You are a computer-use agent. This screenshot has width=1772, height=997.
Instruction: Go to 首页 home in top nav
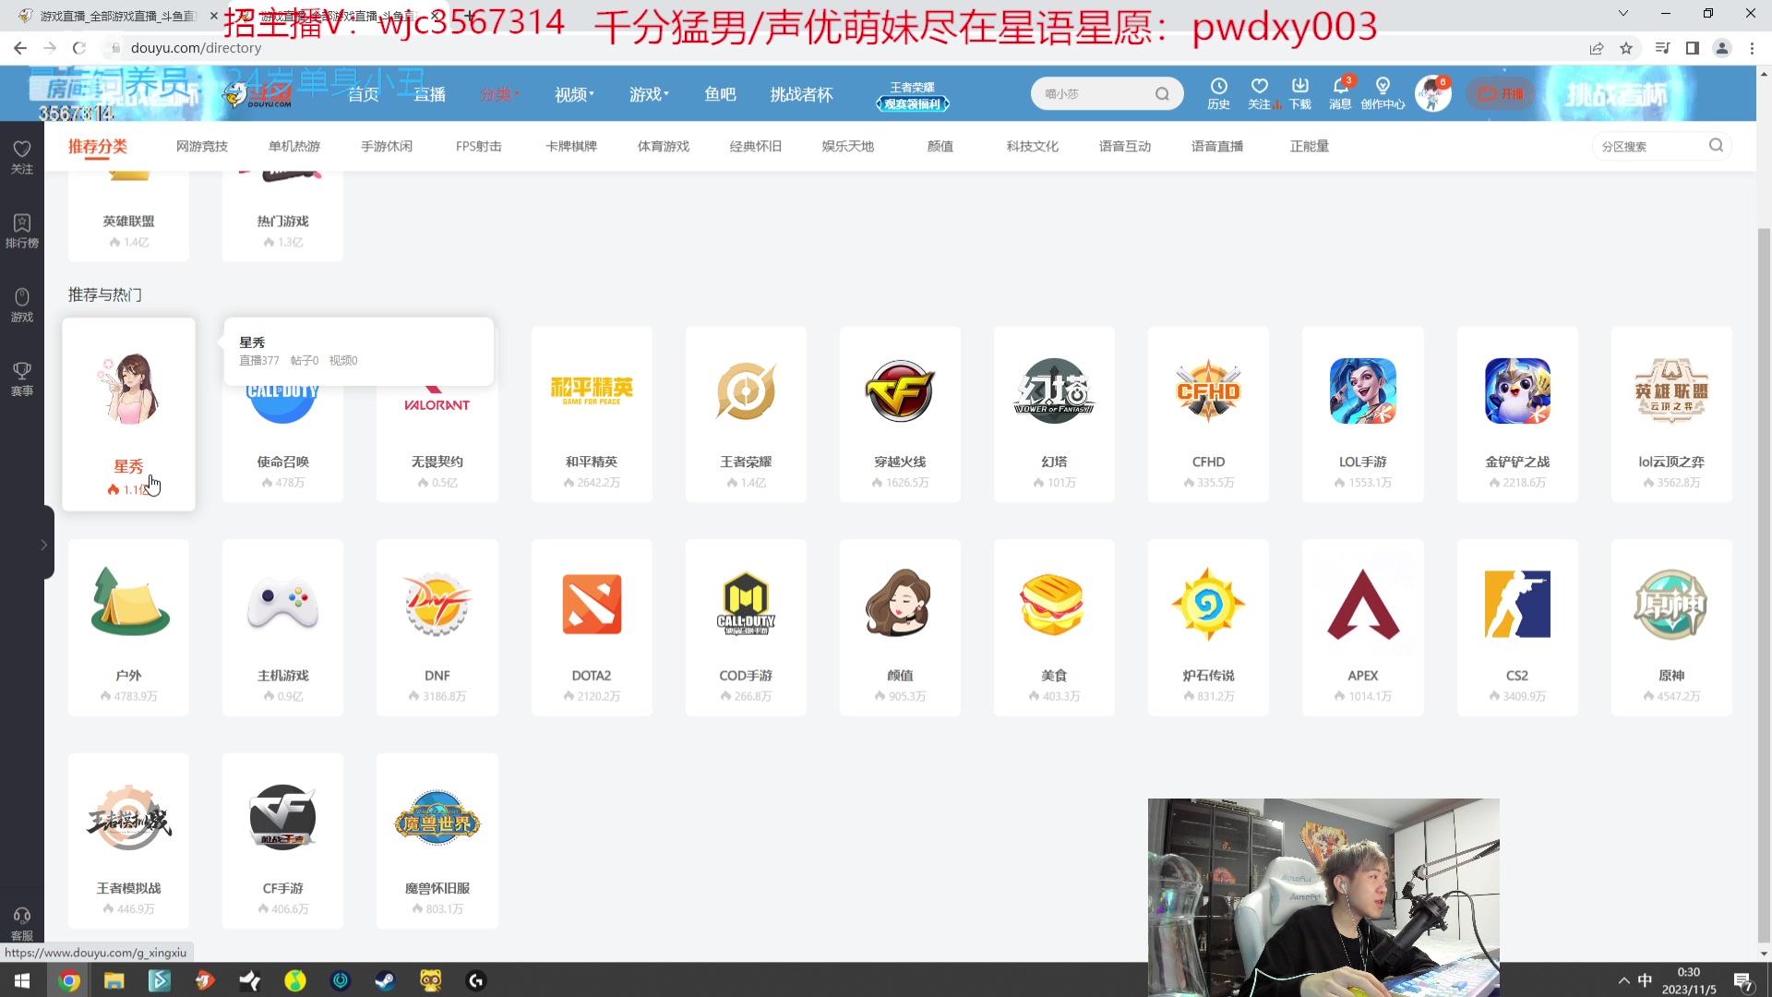click(363, 94)
